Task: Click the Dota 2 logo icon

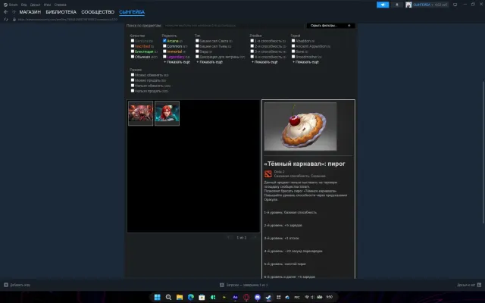Action: pos(268,173)
